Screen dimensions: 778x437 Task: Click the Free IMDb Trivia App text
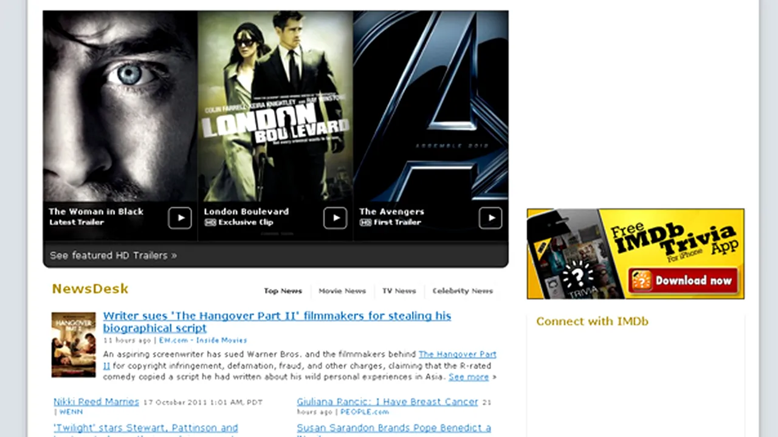point(675,239)
